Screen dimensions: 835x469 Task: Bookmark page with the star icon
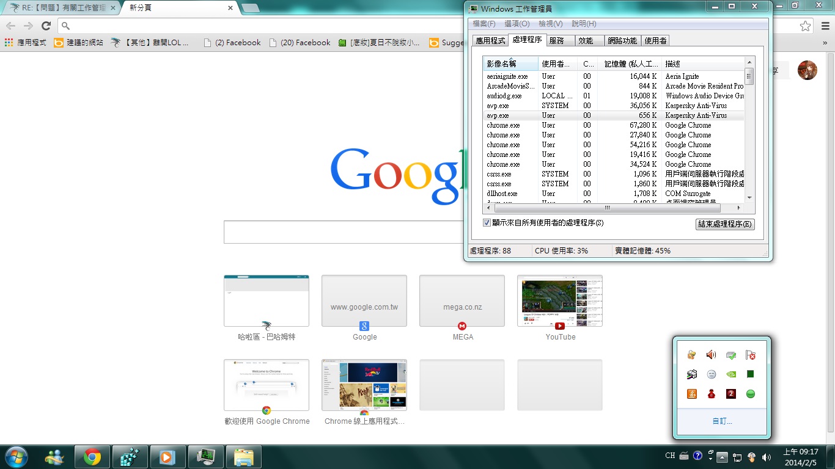click(x=805, y=26)
